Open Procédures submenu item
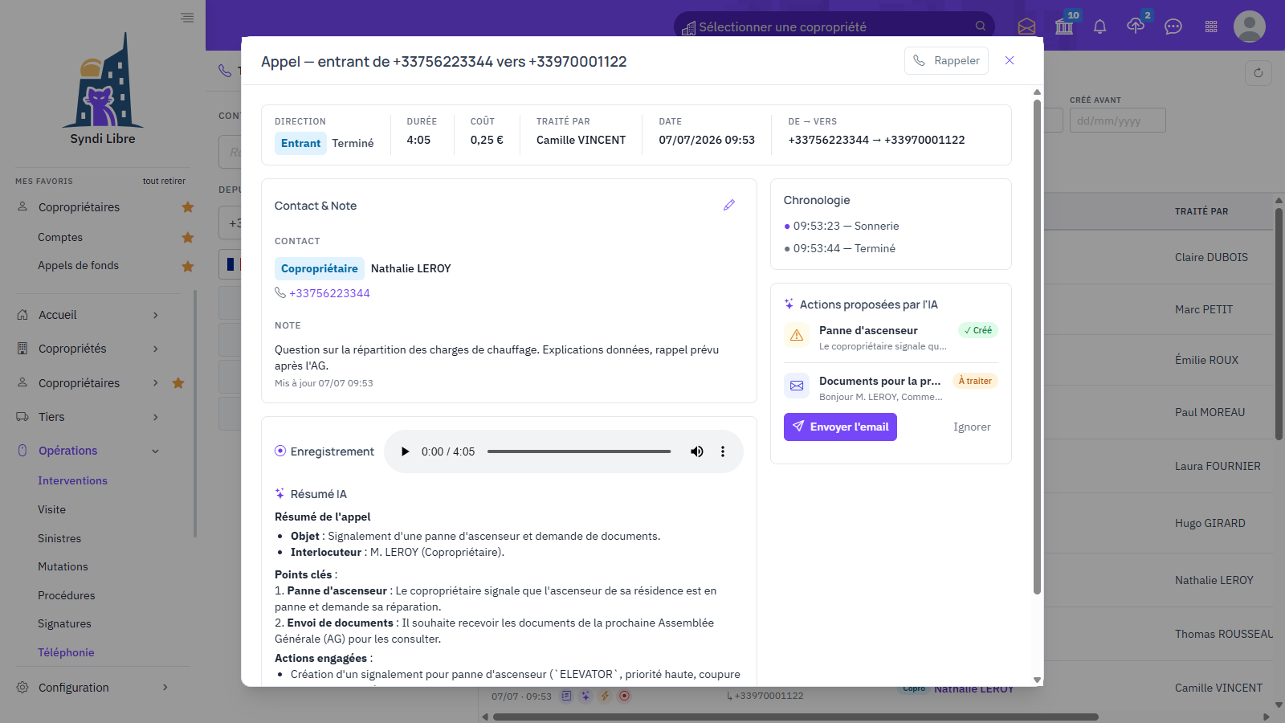The height and width of the screenshot is (723, 1285). click(66, 595)
